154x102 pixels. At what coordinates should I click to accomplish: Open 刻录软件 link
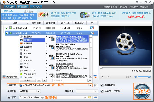[x=133, y=7]
